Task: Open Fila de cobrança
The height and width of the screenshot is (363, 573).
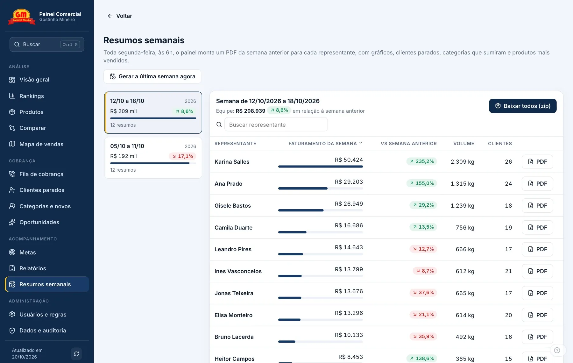Action: coord(47,174)
